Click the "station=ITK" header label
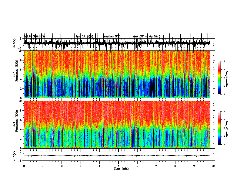Image resolution: width=240 pixels, height=186 pixels. click(x=112, y=36)
